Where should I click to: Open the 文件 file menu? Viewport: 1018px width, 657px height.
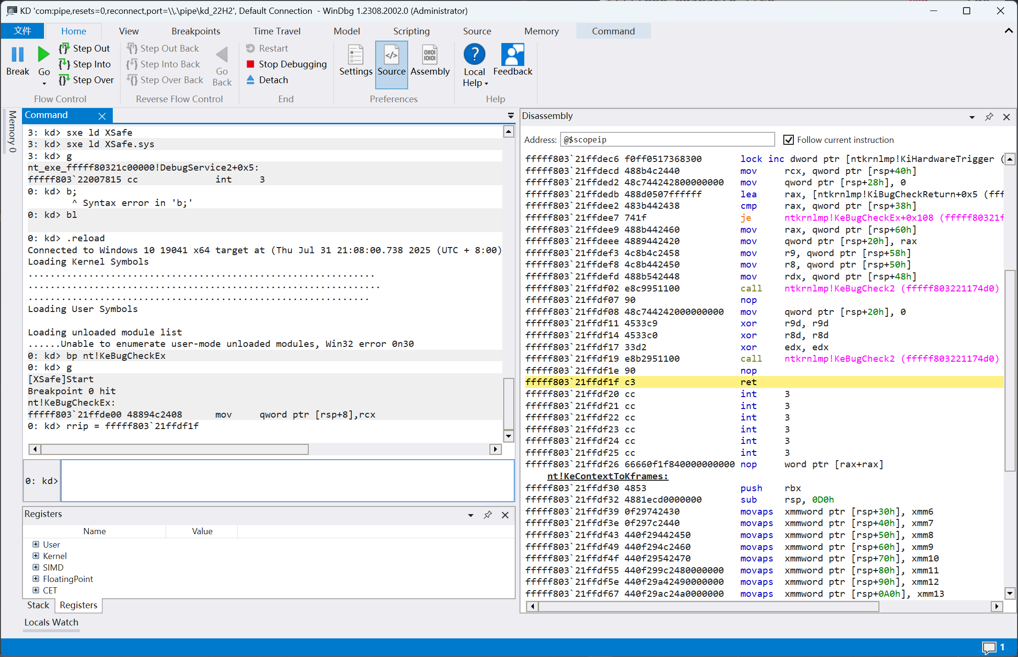[22, 31]
